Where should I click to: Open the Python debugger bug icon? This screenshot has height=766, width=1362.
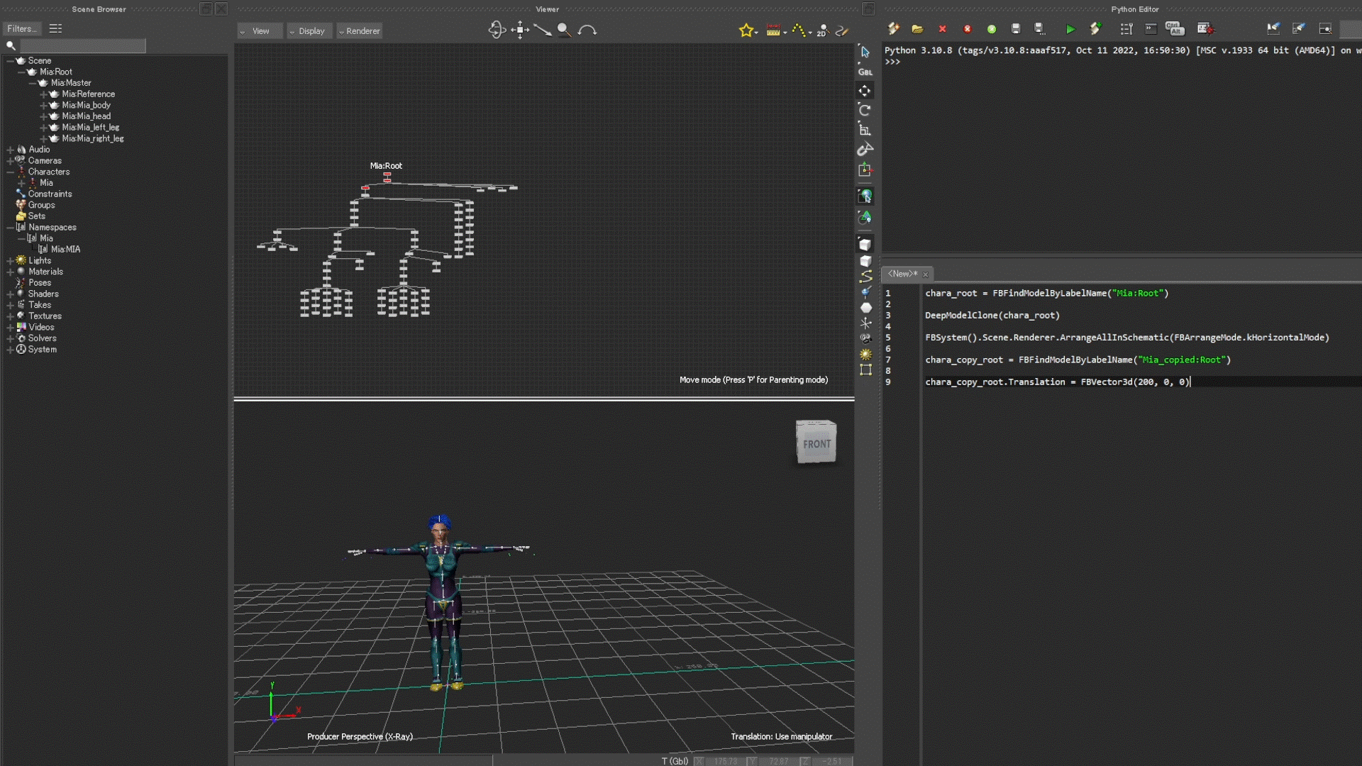click(x=1205, y=28)
